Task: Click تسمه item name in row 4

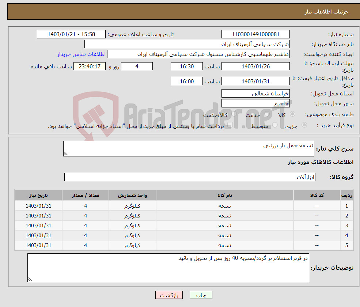Action: point(224,236)
